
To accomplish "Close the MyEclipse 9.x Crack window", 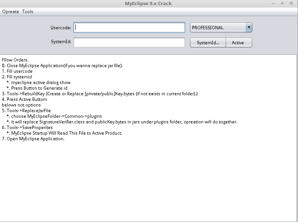I will (x=291, y=3).
